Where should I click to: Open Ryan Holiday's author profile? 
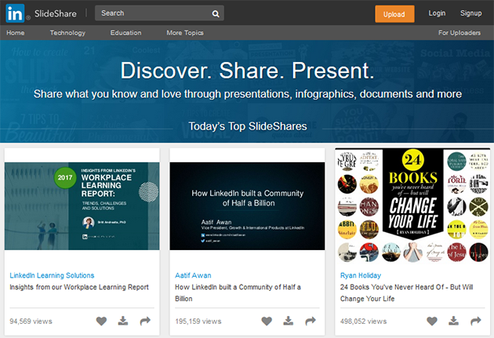pos(362,275)
